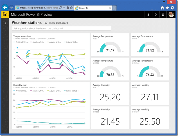The width and height of the screenshot is (178, 136).
Task: Select blue Arduino UNO legend in Humidity chart
Action: (x=20, y=91)
